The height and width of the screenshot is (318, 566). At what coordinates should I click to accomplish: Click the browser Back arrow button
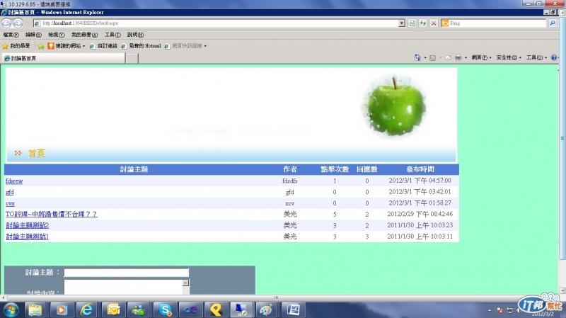click(x=6, y=23)
